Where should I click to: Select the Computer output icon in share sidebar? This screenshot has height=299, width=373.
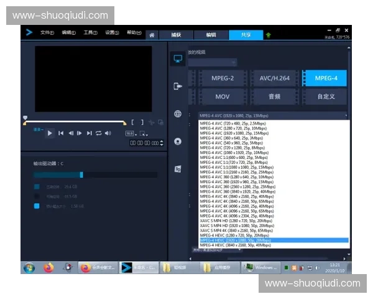(x=178, y=59)
